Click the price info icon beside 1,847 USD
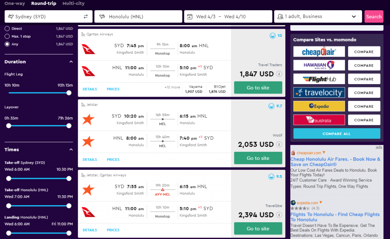Viewport: 390px width, 239px height. click(x=279, y=74)
